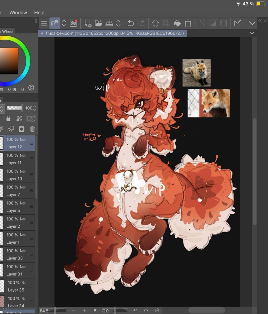This screenshot has height=314, width=268.
Task: Click the Redo arrow in command bar
Action: click(141, 23)
